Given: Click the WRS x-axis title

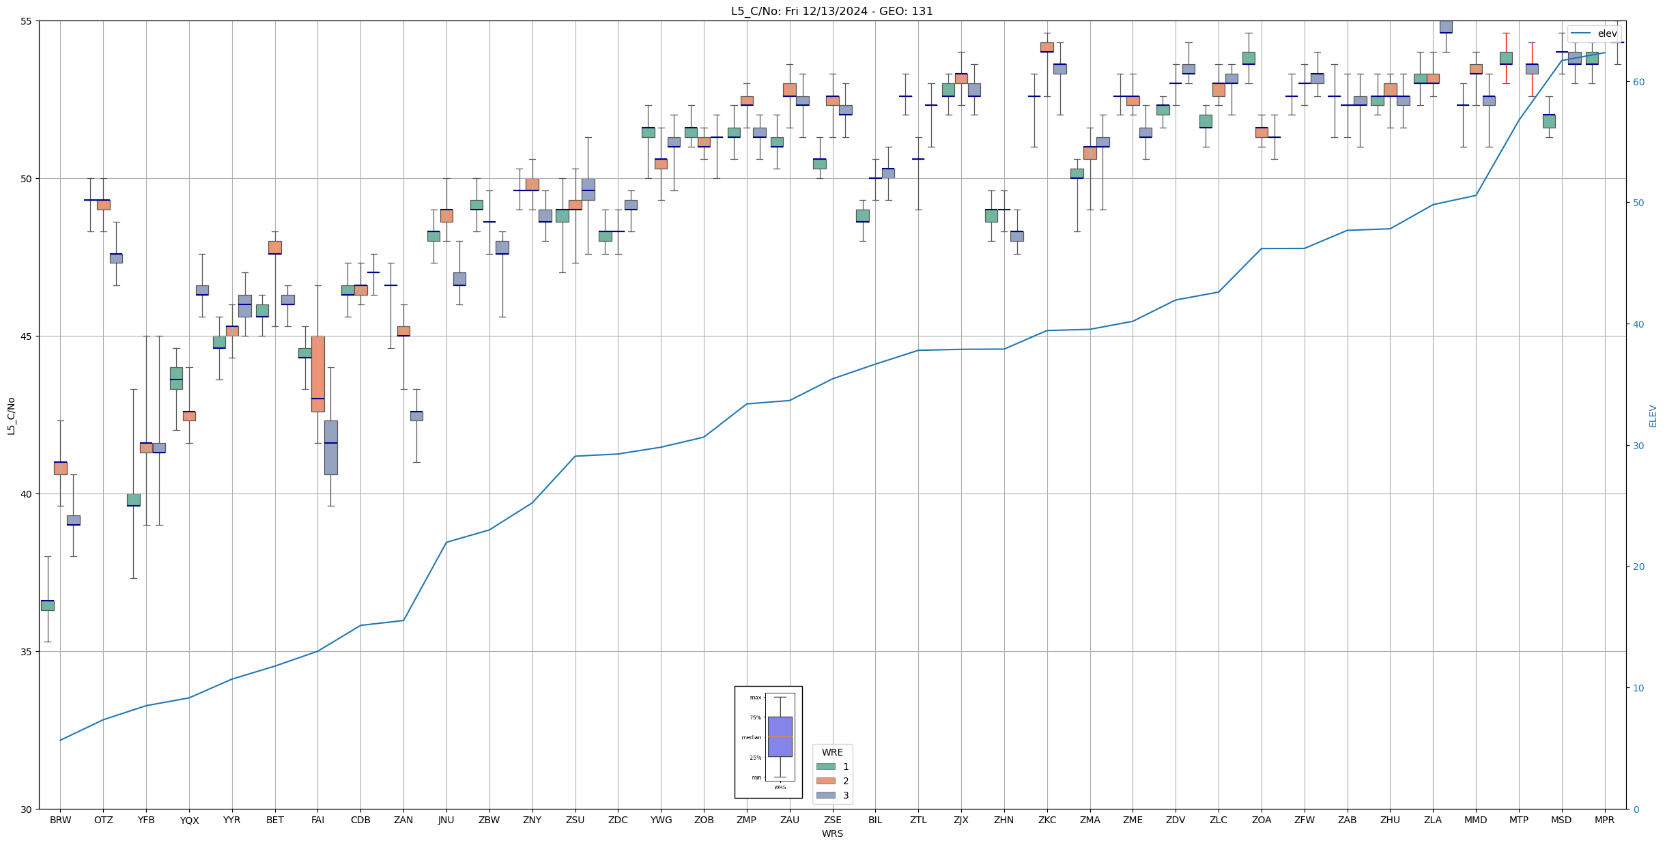Looking at the screenshot, I should 831,834.
